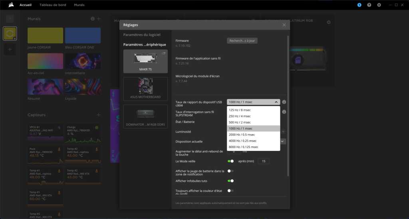Click the info icon beside Murals heading
This screenshot has width=409, height=219.
click(x=93, y=19)
